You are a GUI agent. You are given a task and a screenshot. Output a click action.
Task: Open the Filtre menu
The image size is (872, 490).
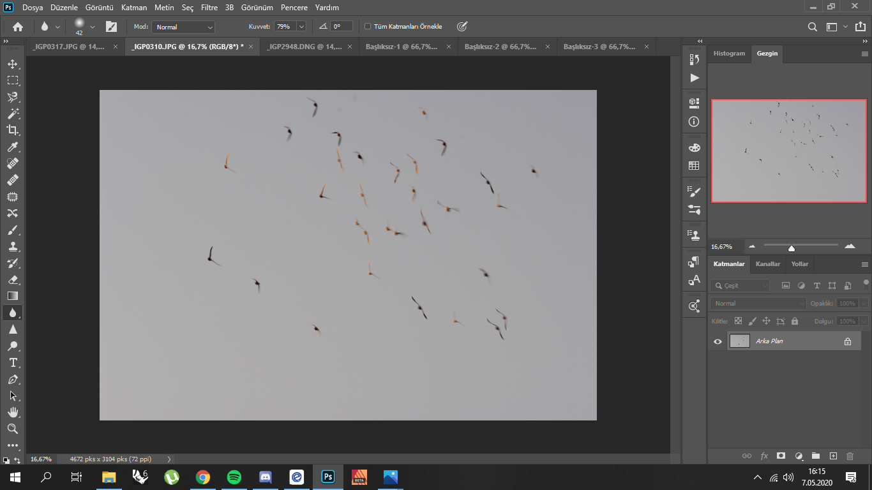tap(209, 8)
